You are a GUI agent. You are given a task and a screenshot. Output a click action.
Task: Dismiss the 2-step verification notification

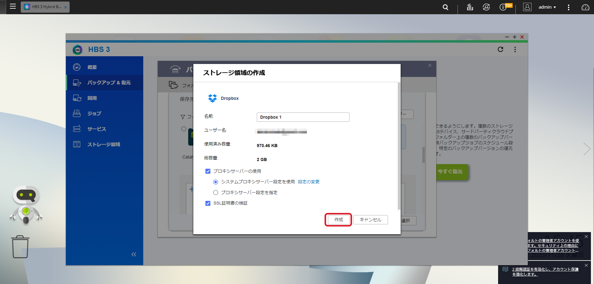[586, 265]
